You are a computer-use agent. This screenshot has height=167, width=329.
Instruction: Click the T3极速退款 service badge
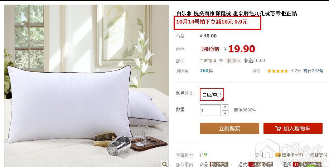pos(260,164)
